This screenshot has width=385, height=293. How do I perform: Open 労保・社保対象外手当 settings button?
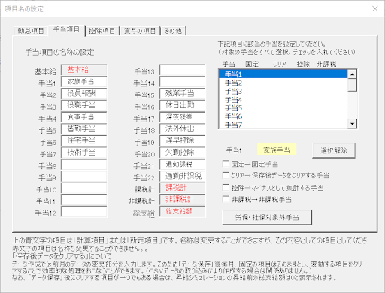(267, 217)
